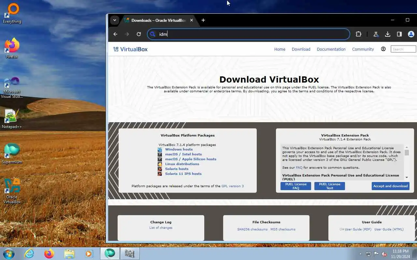Click the macOS / Intel hosts icon

tap(160, 154)
